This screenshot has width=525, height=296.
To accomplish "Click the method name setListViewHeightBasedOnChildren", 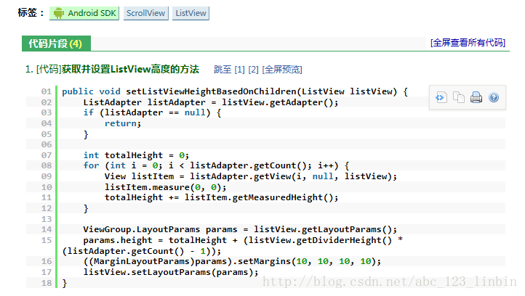I will 211,91.
